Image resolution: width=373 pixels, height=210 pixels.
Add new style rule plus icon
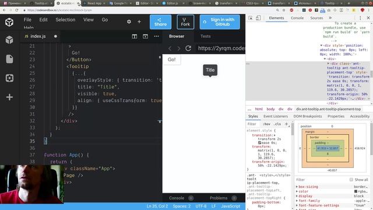click(286, 124)
